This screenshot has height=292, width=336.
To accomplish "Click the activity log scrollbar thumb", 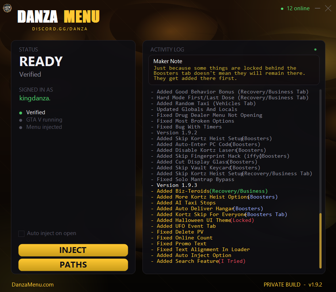I will [320, 241].
